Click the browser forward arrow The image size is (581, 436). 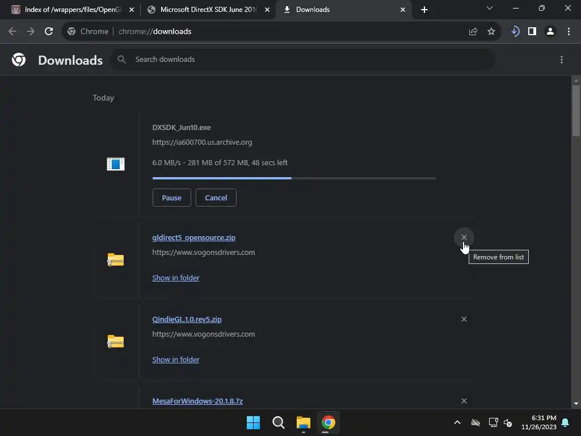click(x=31, y=32)
